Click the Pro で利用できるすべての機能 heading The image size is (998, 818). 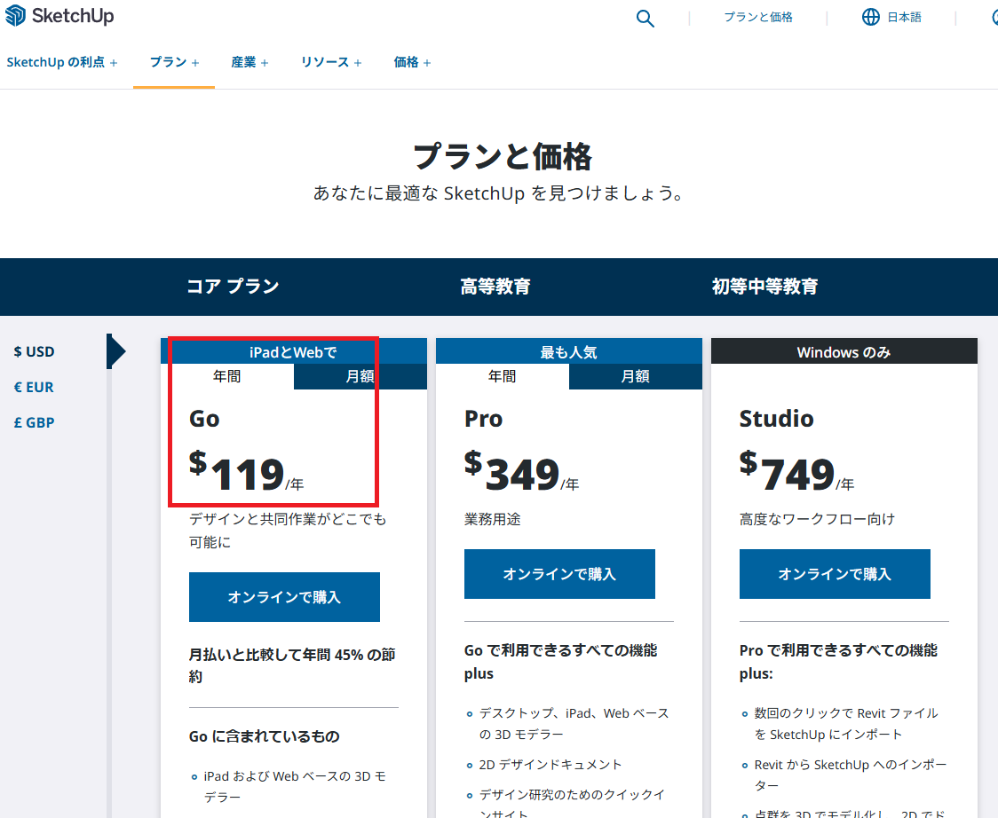tap(838, 662)
